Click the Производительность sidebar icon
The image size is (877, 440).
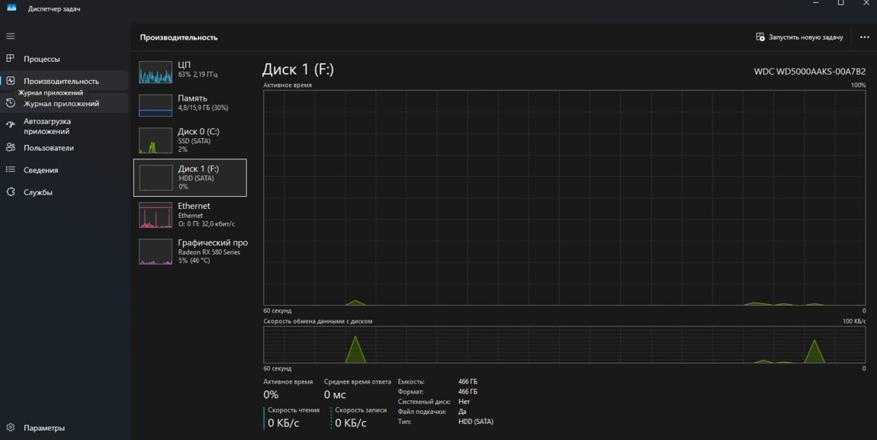[x=11, y=81]
